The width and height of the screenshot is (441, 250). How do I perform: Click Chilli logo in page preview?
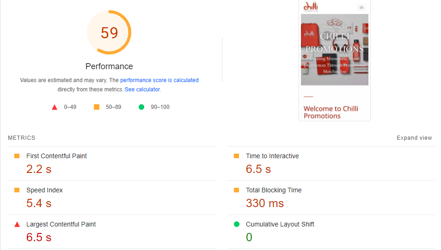[311, 7]
